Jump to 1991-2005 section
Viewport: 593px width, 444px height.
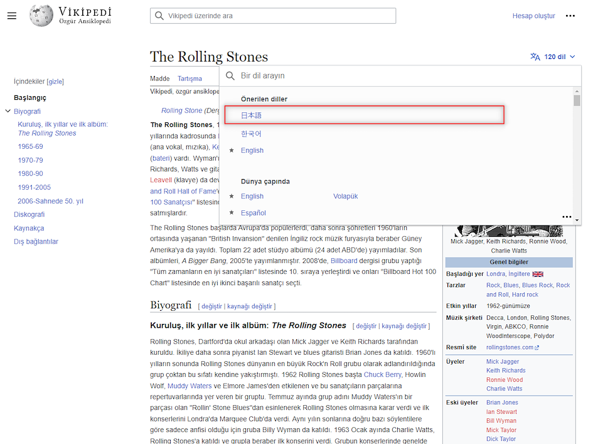pyautogui.click(x=34, y=187)
